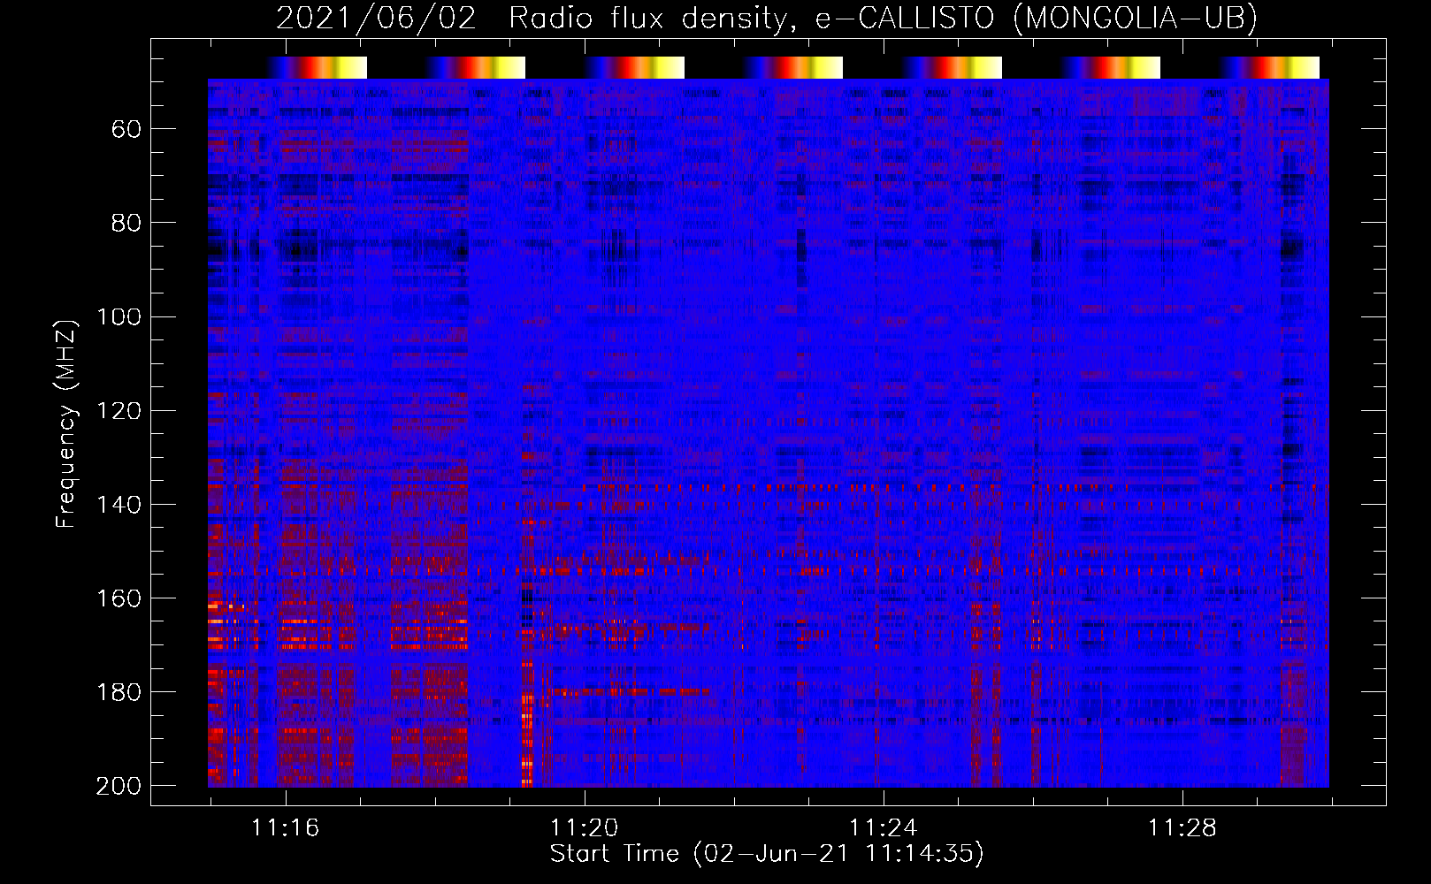Click the 100 frequency tick label
This screenshot has width=1431, height=884.
[119, 316]
